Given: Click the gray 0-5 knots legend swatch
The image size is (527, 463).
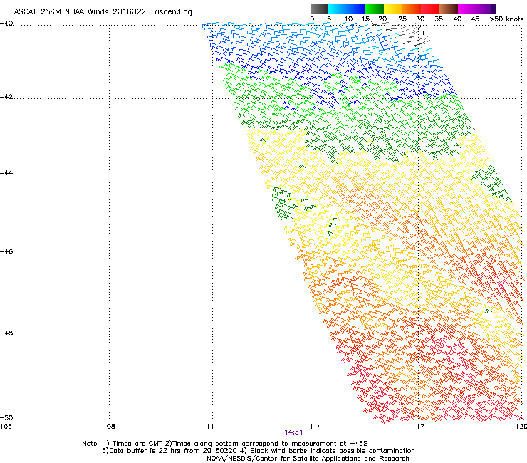Looking at the screenshot, I should pyautogui.click(x=319, y=9).
